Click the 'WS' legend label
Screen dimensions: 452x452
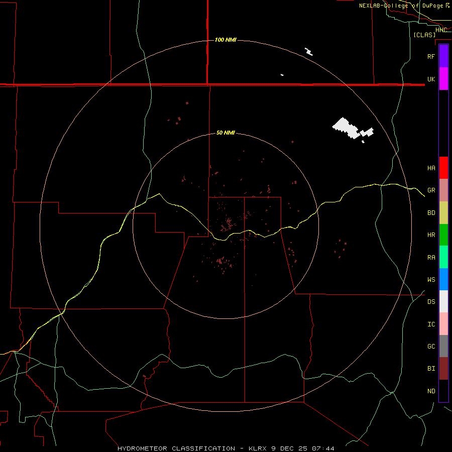tap(431, 280)
